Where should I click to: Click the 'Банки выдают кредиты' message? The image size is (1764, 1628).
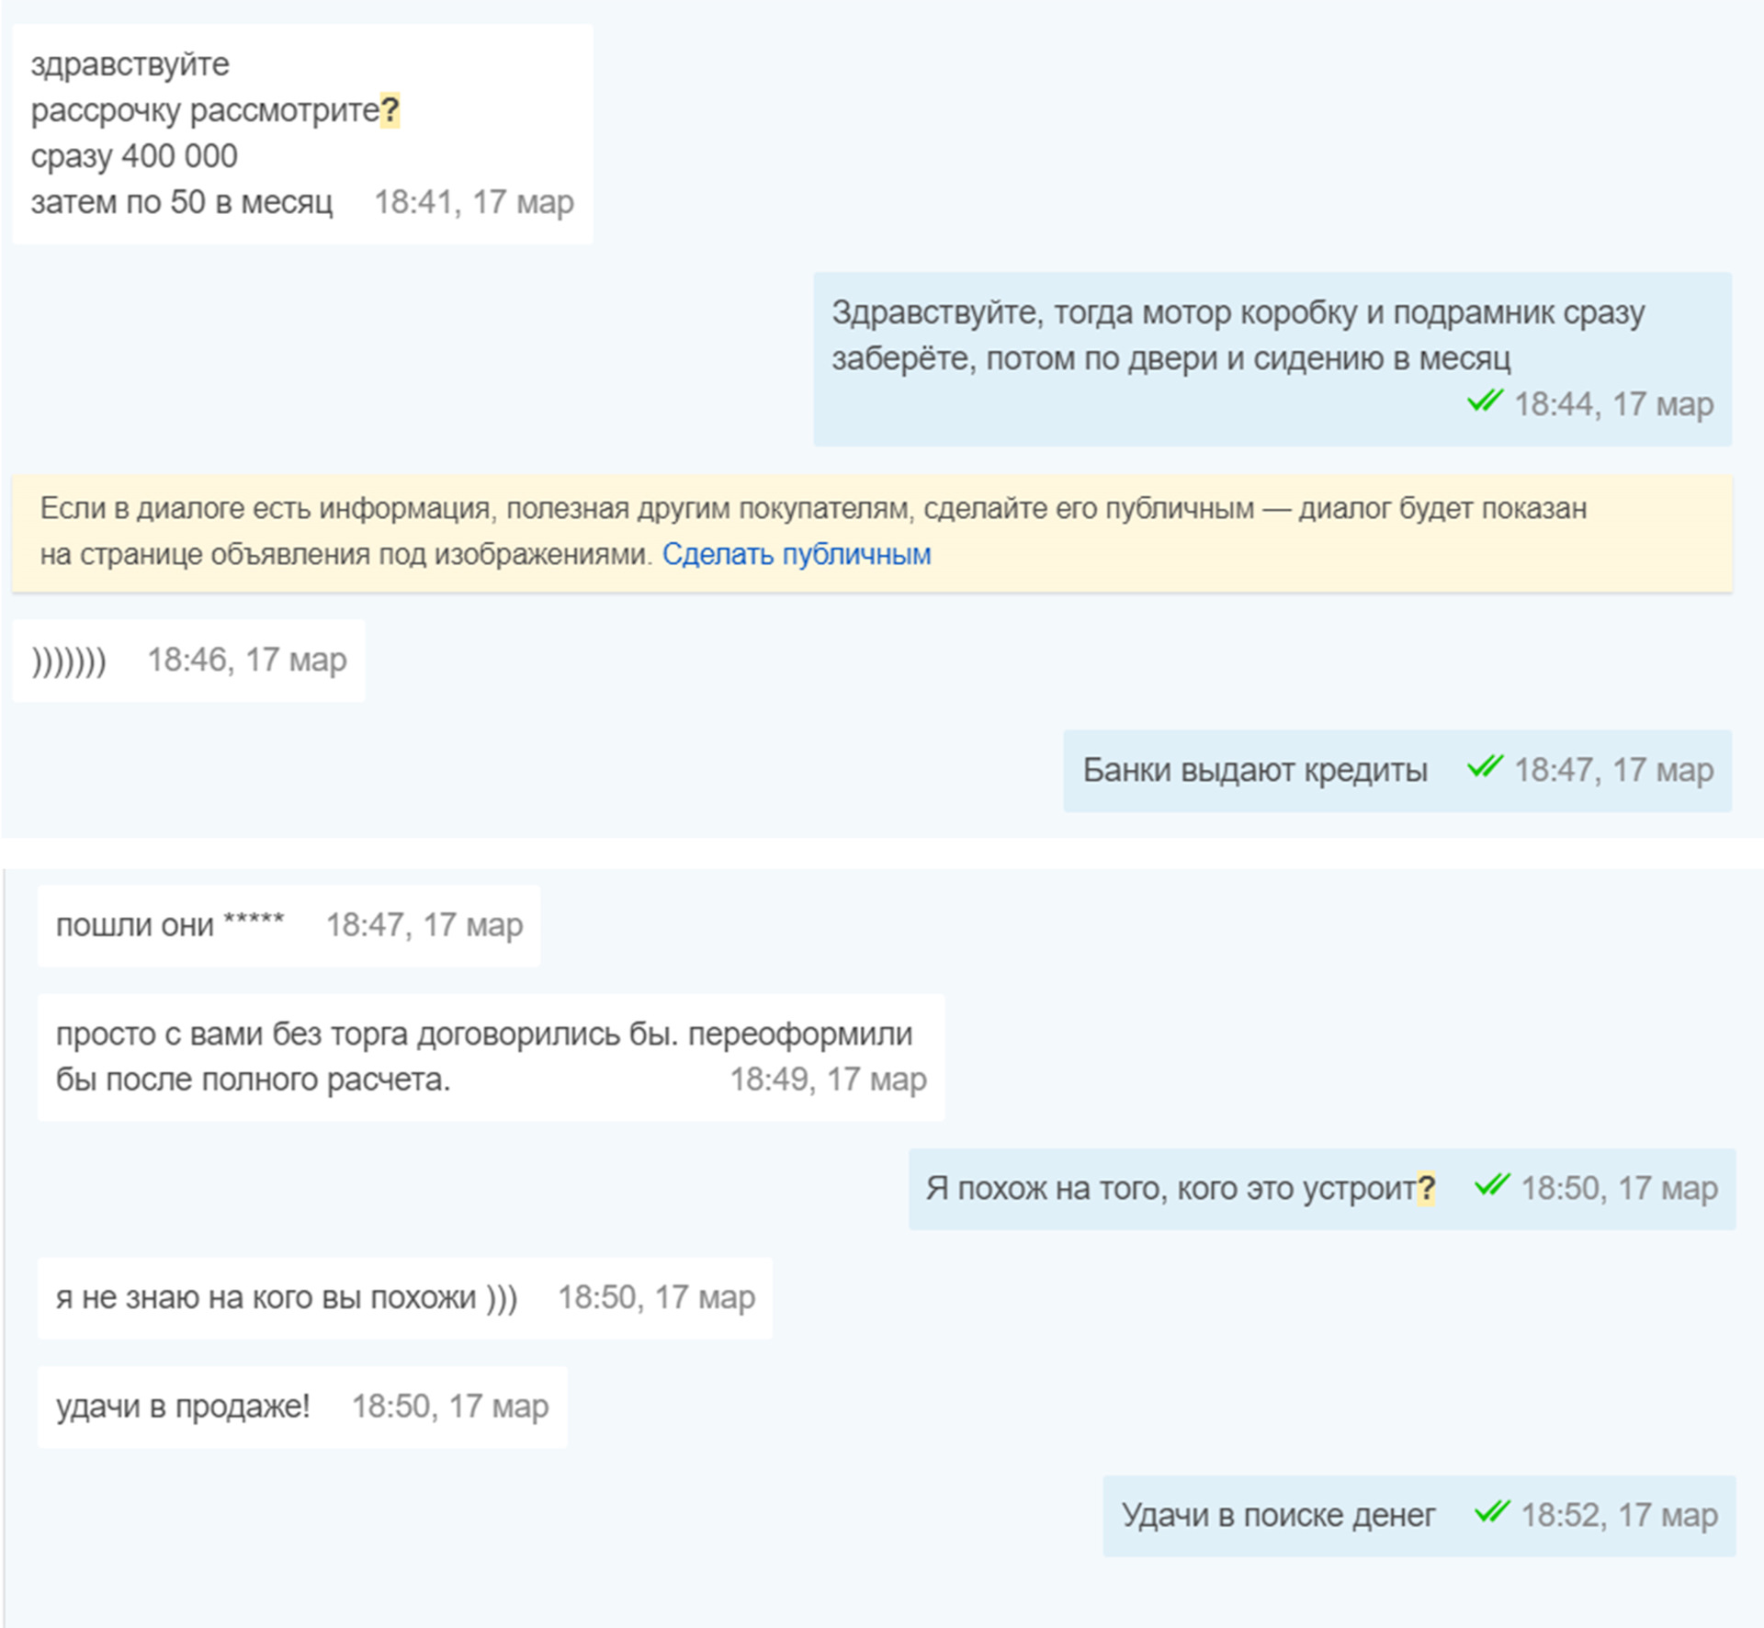1254,771
